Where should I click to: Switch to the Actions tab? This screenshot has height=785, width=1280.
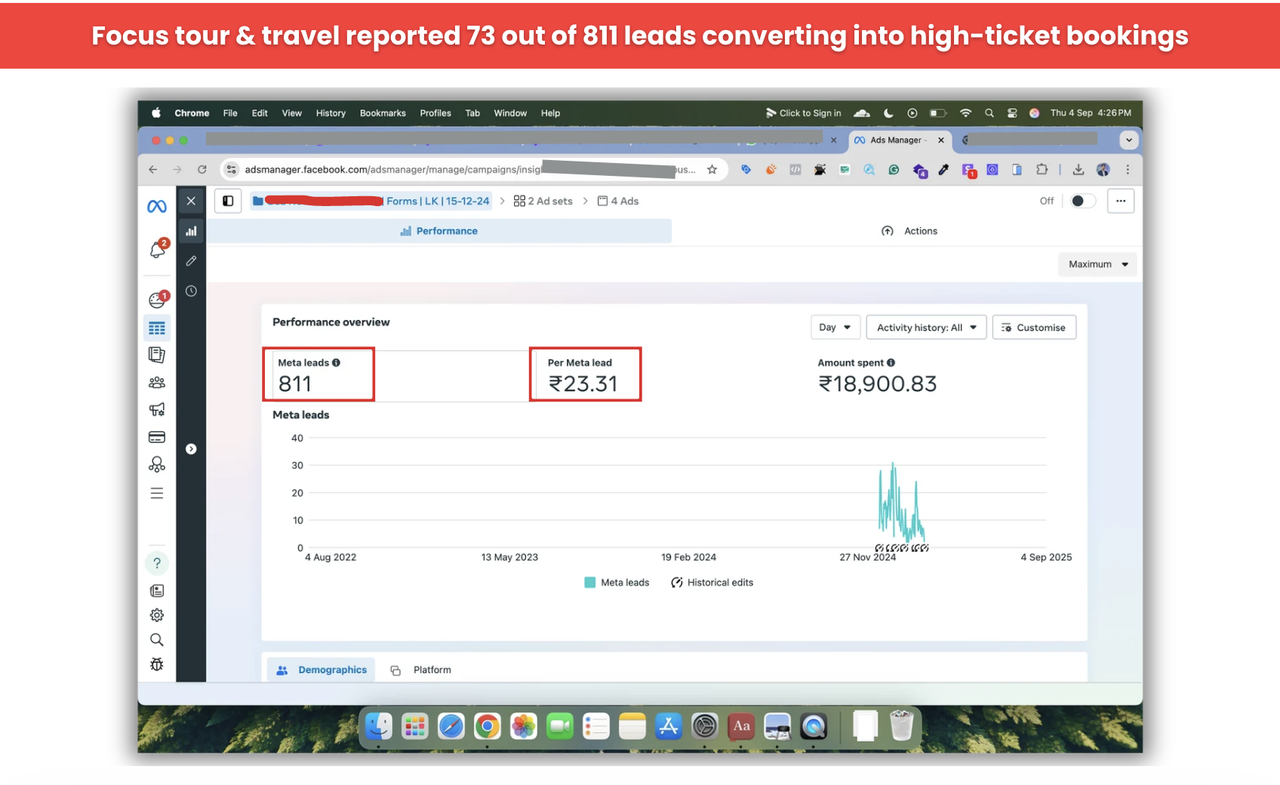pyautogui.click(x=909, y=231)
